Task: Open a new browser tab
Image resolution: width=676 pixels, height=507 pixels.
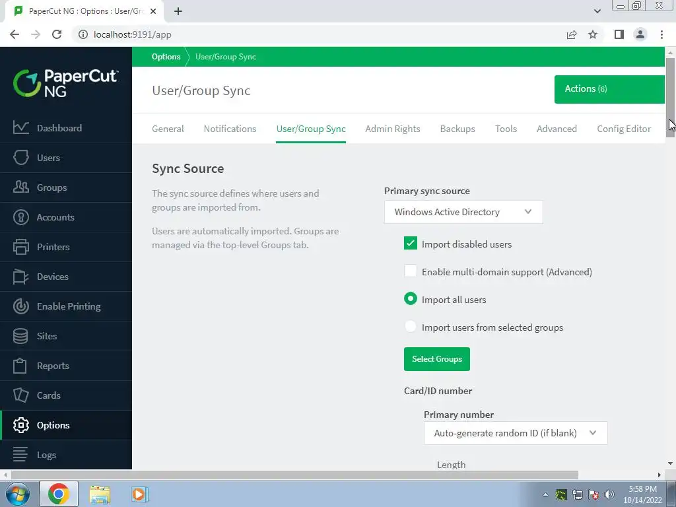Action: (x=178, y=11)
